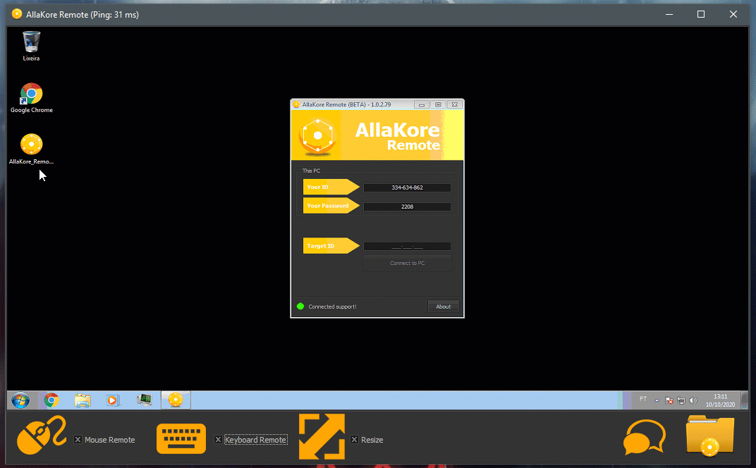The width and height of the screenshot is (756, 468).
Task: Click the volume speaker tray icon
Action: [x=693, y=400]
